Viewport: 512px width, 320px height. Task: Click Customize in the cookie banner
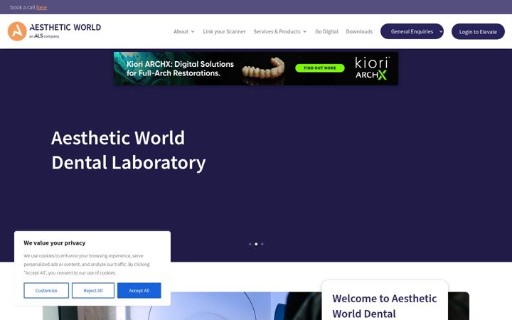pyautogui.click(x=46, y=290)
